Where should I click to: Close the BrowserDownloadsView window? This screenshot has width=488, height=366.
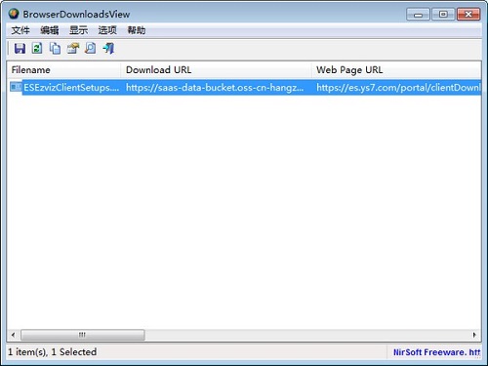point(468,15)
